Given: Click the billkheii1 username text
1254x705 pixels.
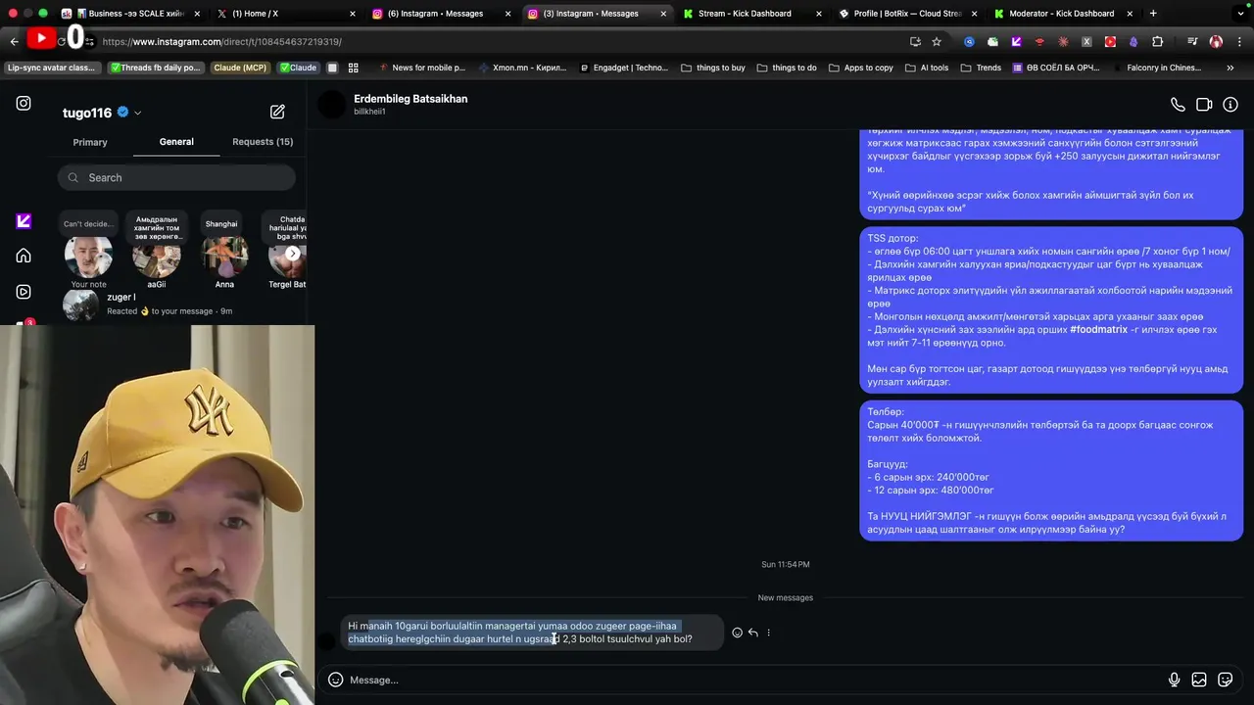Looking at the screenshot, I should coord(369,112).
